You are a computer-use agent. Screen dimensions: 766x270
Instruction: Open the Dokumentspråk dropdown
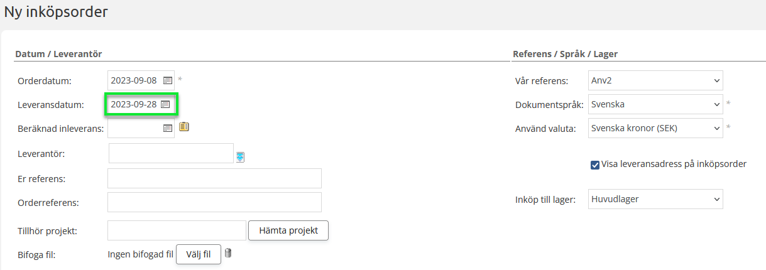[x=656, y=104]
